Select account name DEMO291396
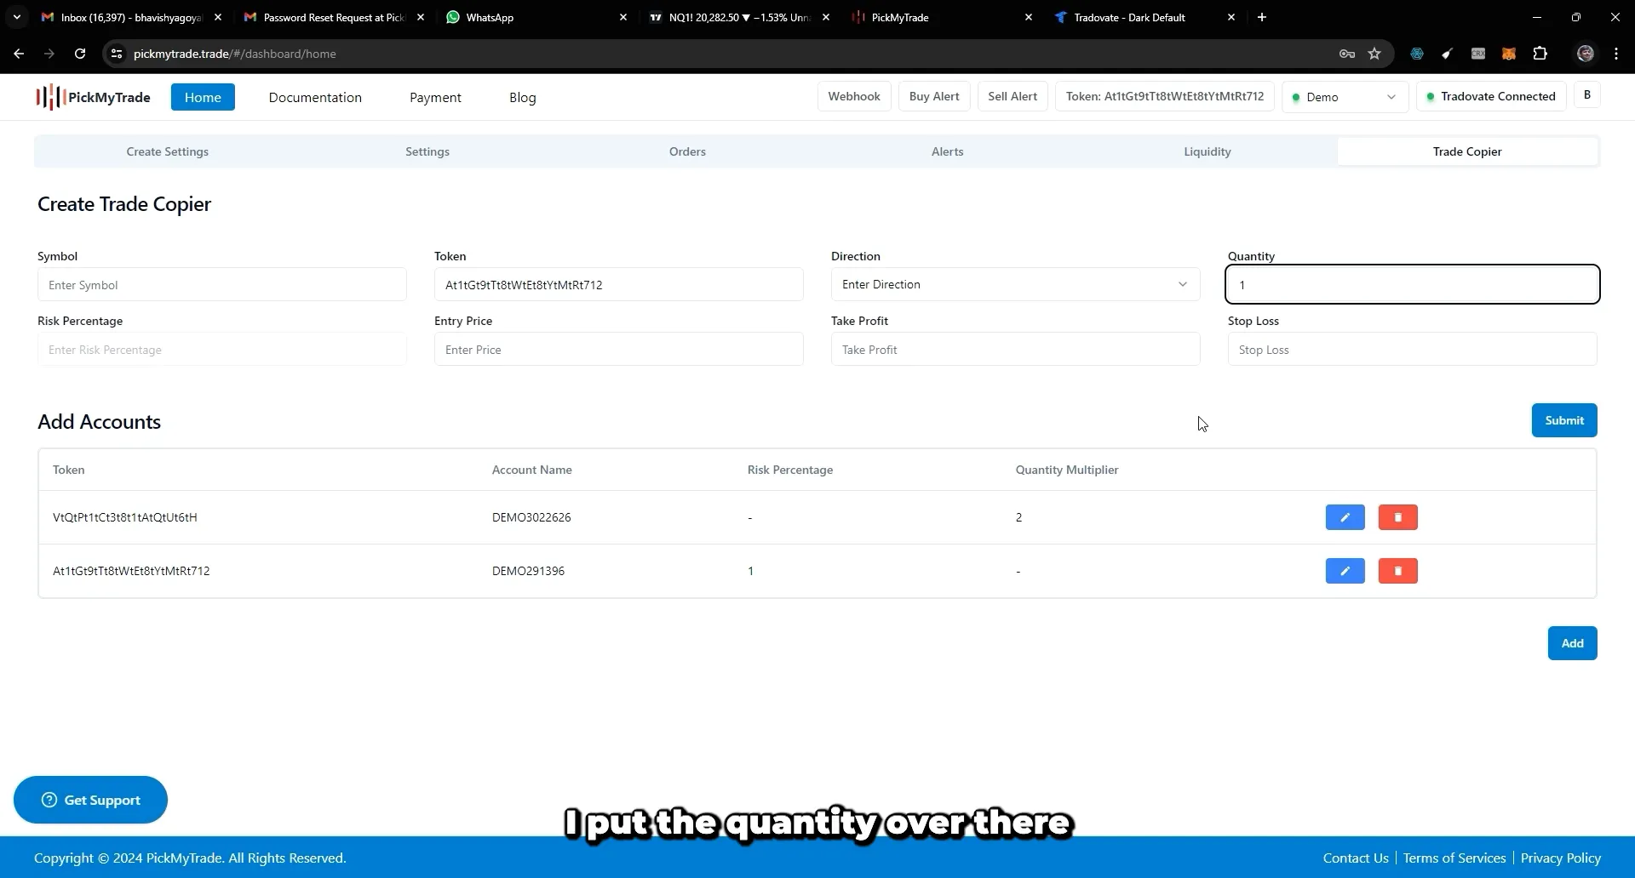 528,571
